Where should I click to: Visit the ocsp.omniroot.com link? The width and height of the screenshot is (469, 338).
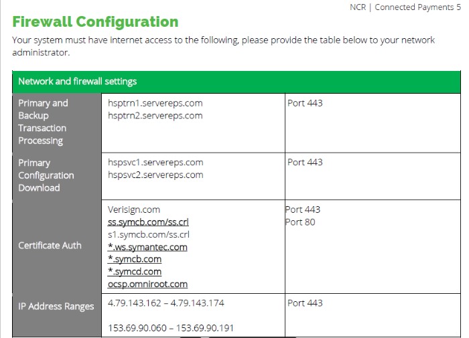(147, 284)
